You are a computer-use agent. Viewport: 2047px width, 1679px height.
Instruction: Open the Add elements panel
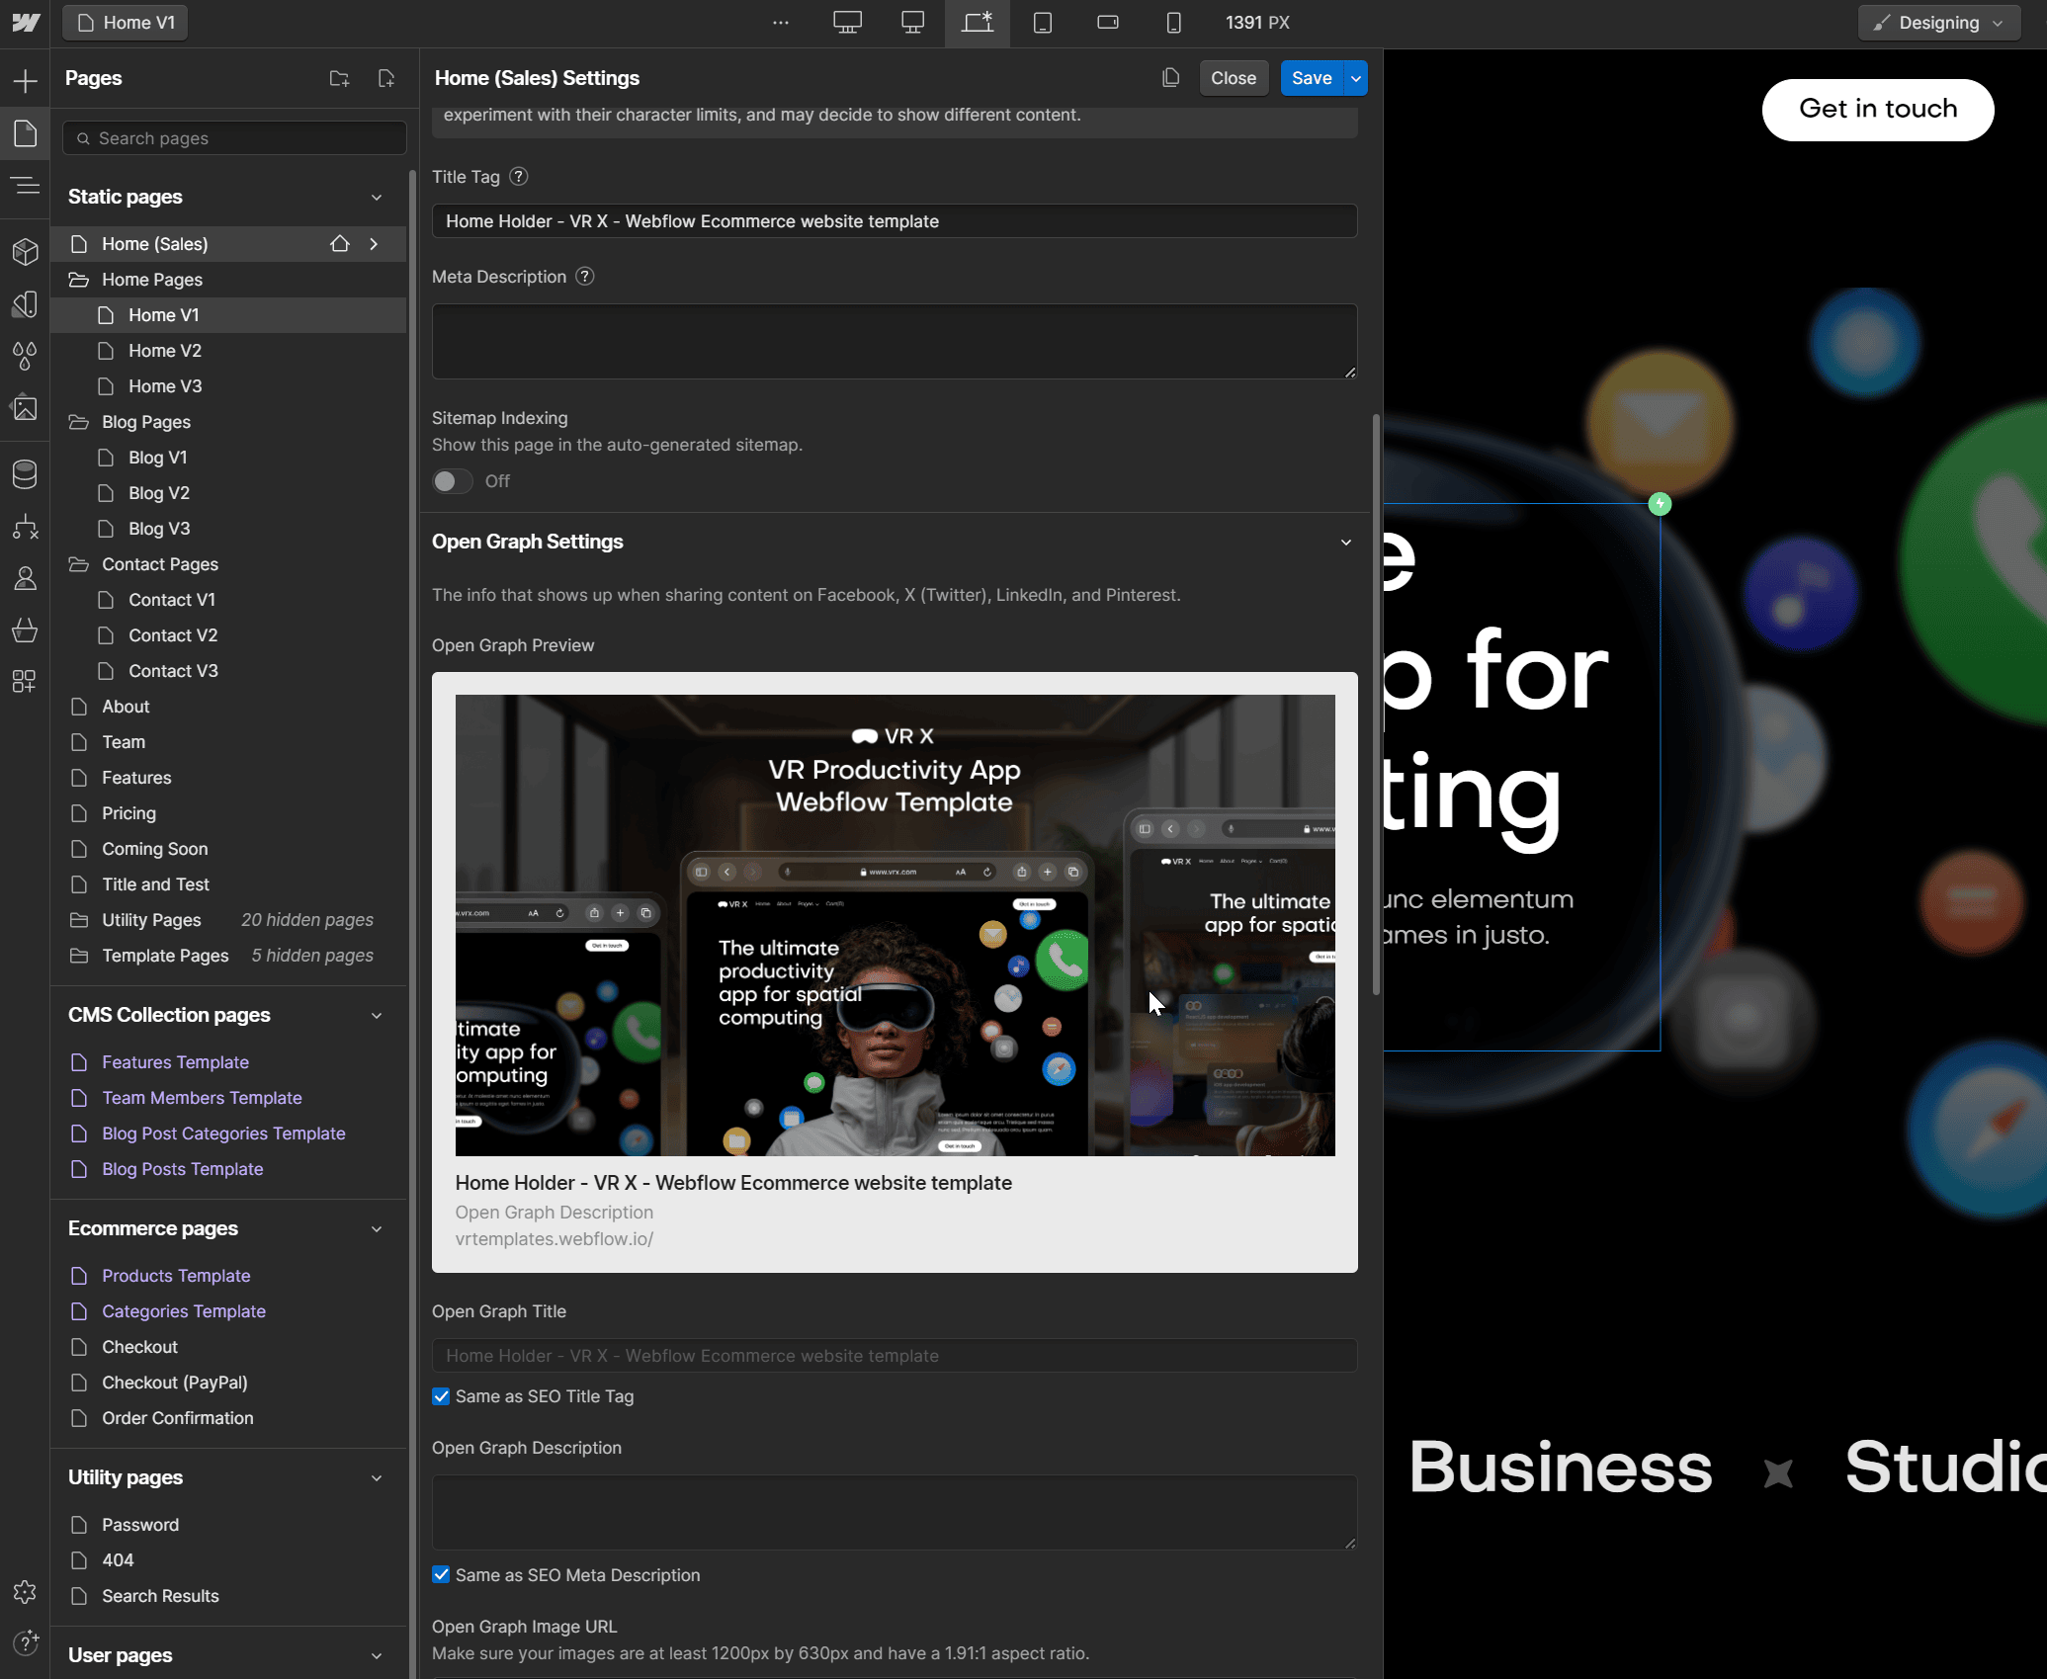(x=25, y=81)
